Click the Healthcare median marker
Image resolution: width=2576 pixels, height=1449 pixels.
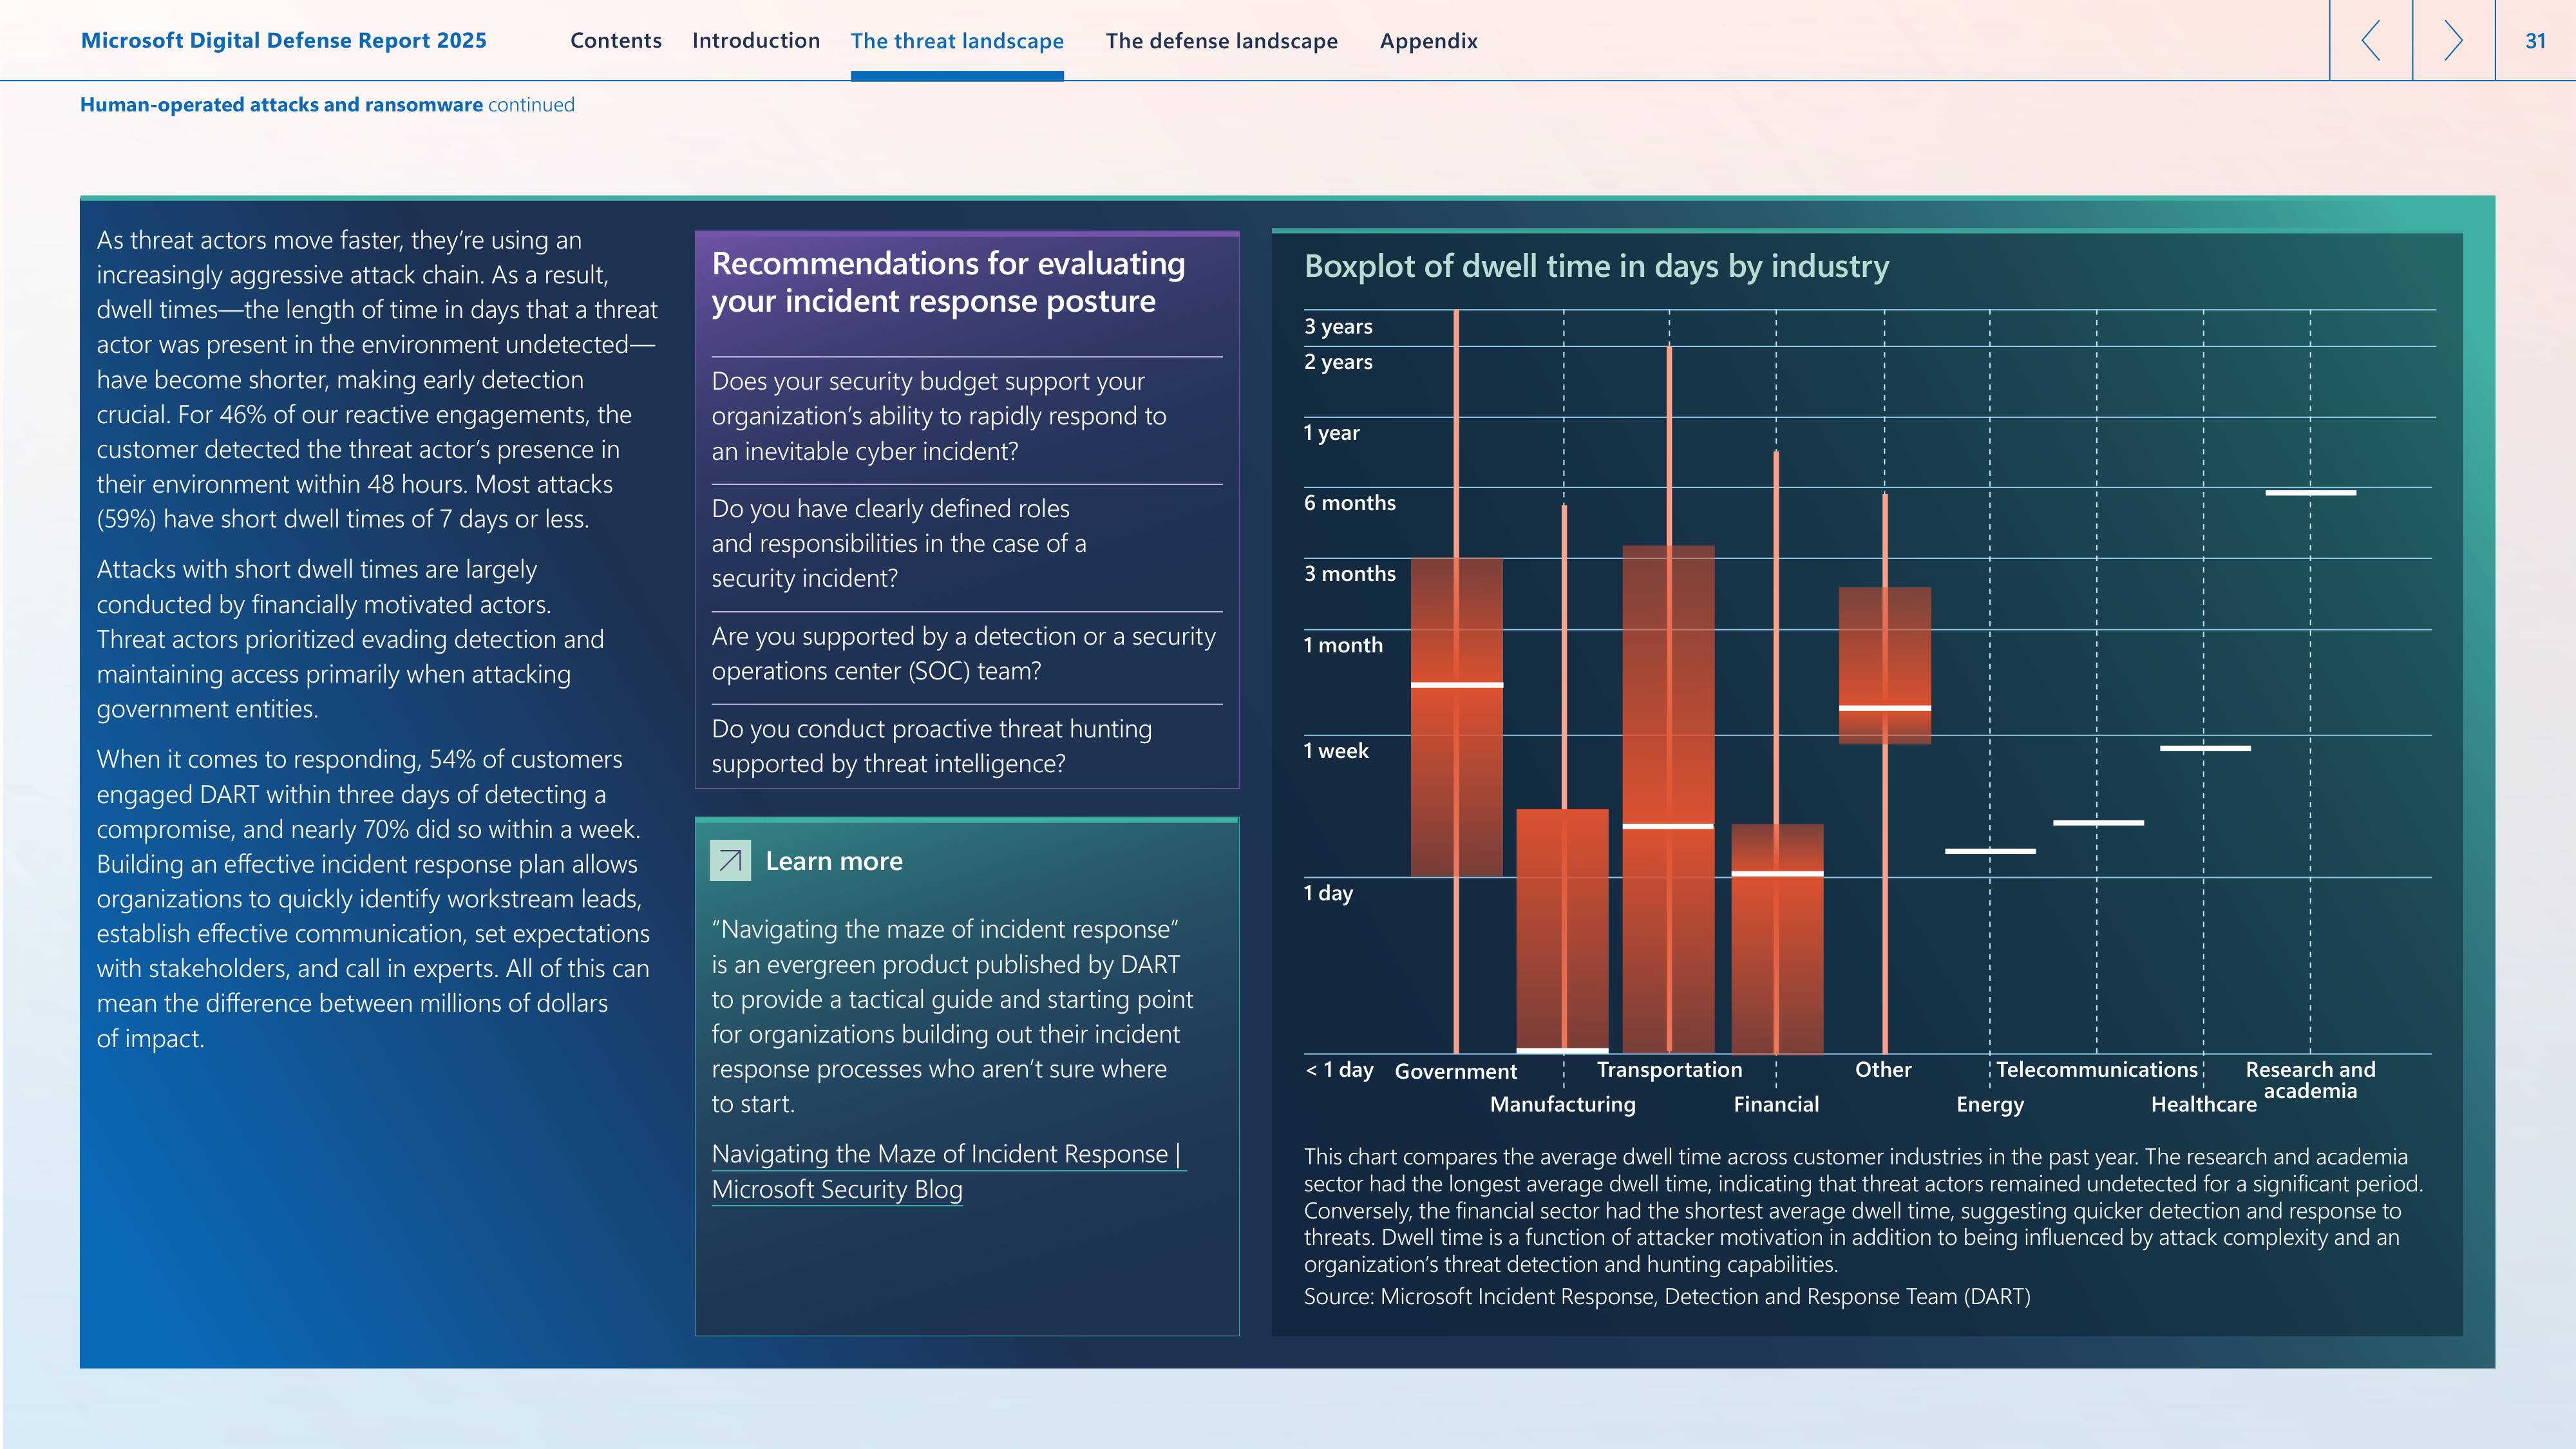2204,748
